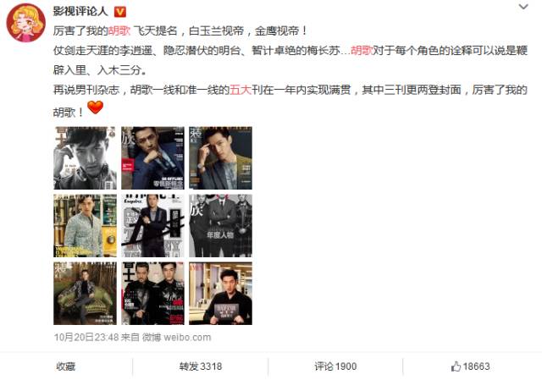Image resolution: width=542 pixels, height=380 pixels.
Task: Open the 年度人物 group cover thumbnail
Action: (220, 226)
